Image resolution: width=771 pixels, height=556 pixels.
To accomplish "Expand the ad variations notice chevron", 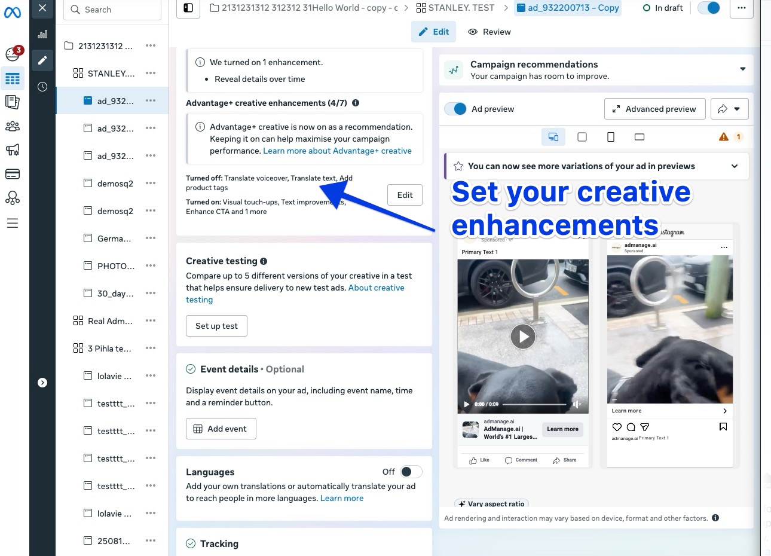I will pyautogui.click(x=735, y=166).
